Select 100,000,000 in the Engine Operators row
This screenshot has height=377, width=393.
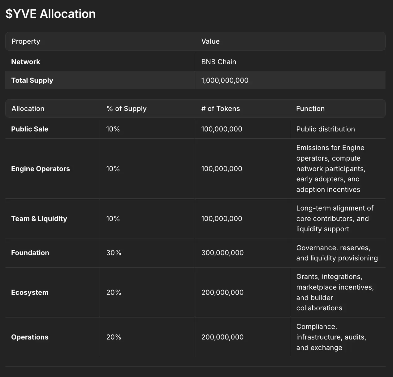222,169
